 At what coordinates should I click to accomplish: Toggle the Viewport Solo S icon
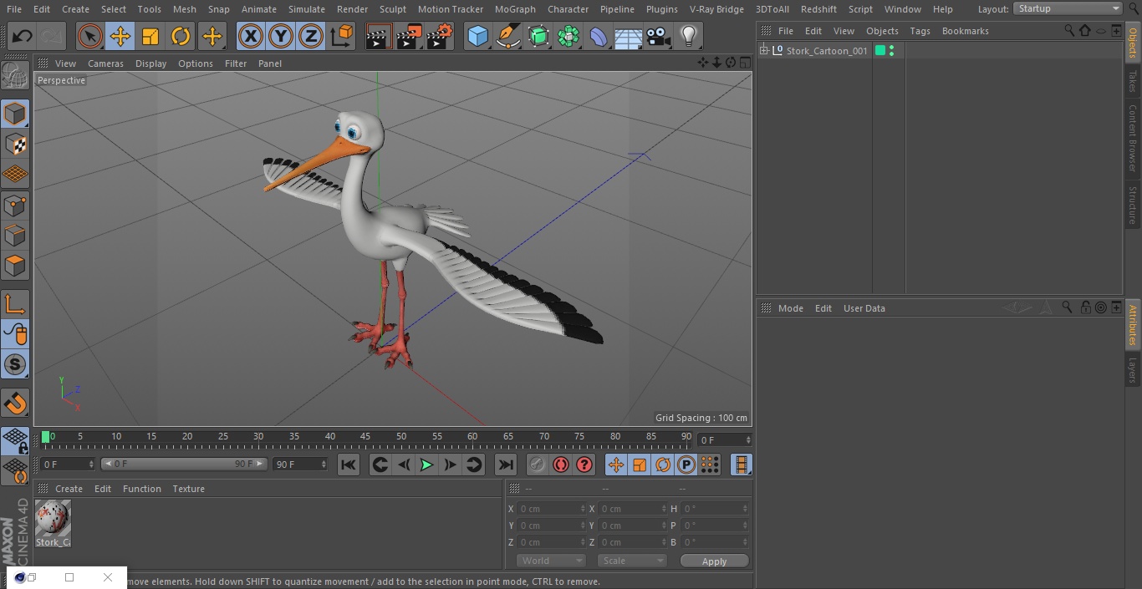[15, 364]
